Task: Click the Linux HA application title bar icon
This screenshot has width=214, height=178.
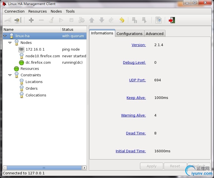Action: coord(4,4)
